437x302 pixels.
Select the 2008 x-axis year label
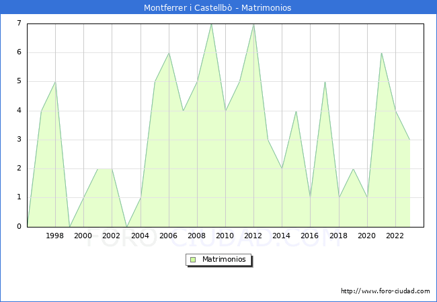197,236
